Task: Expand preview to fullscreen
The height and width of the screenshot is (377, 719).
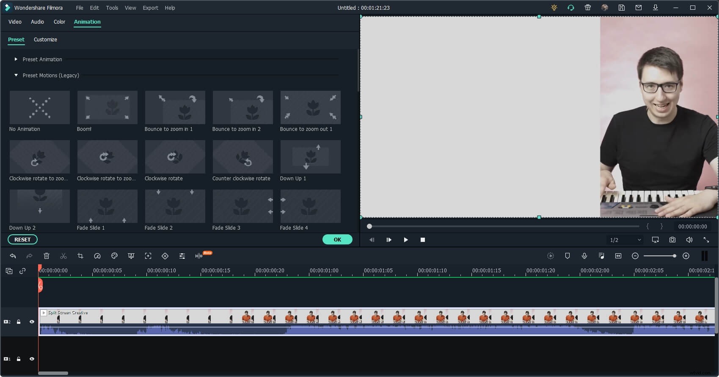Action: pyautogui.click(x=706, y=240)
